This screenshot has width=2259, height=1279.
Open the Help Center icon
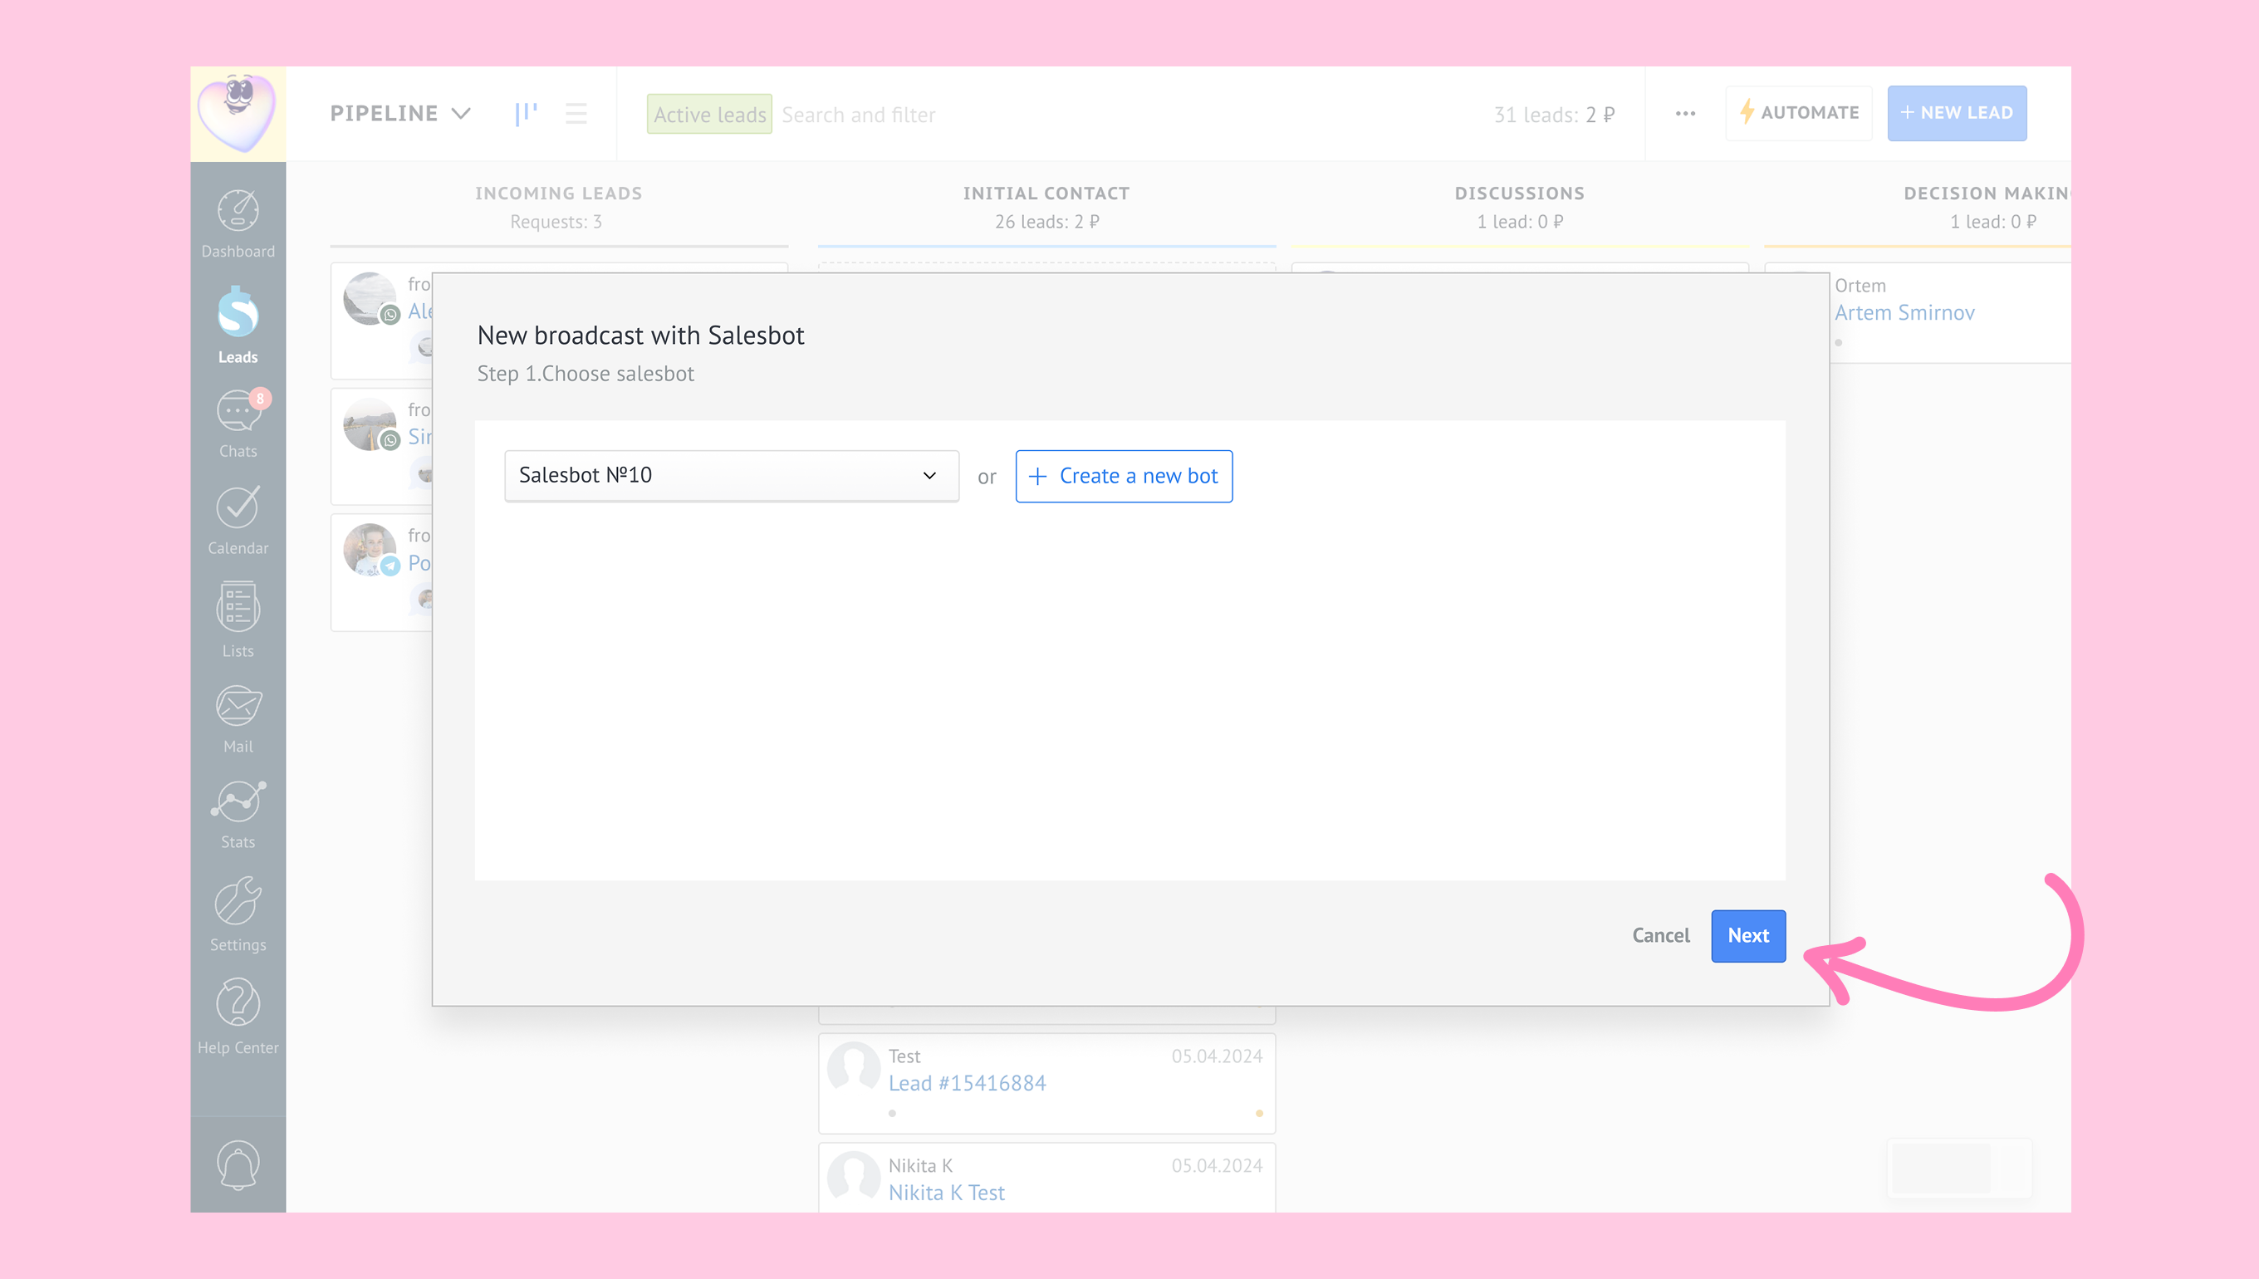point(238,1002)
